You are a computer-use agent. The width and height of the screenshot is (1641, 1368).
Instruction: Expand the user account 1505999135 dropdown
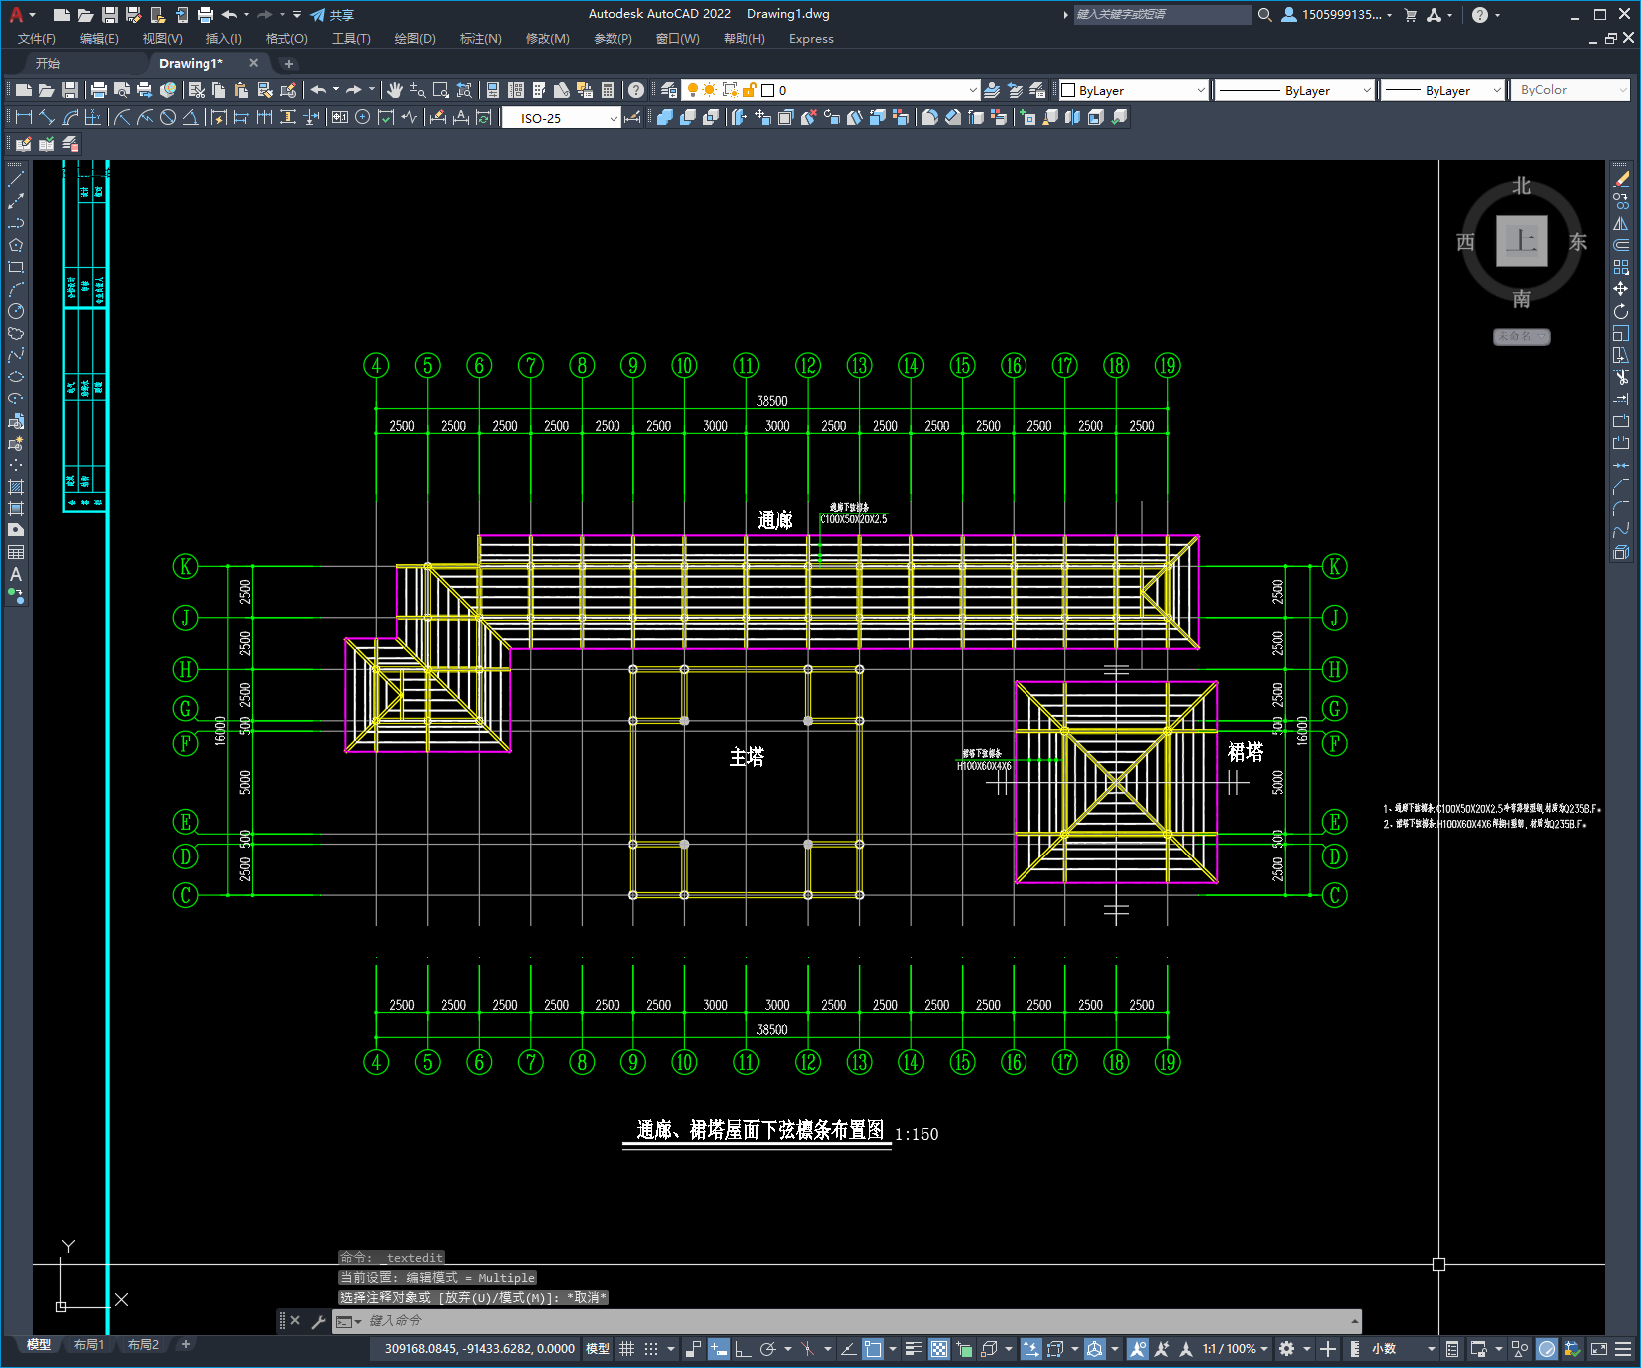[1337, 15]
